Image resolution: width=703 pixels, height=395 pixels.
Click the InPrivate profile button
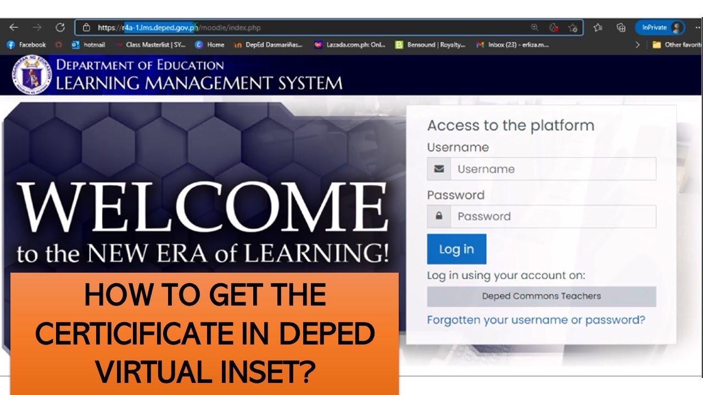[660, 27]
